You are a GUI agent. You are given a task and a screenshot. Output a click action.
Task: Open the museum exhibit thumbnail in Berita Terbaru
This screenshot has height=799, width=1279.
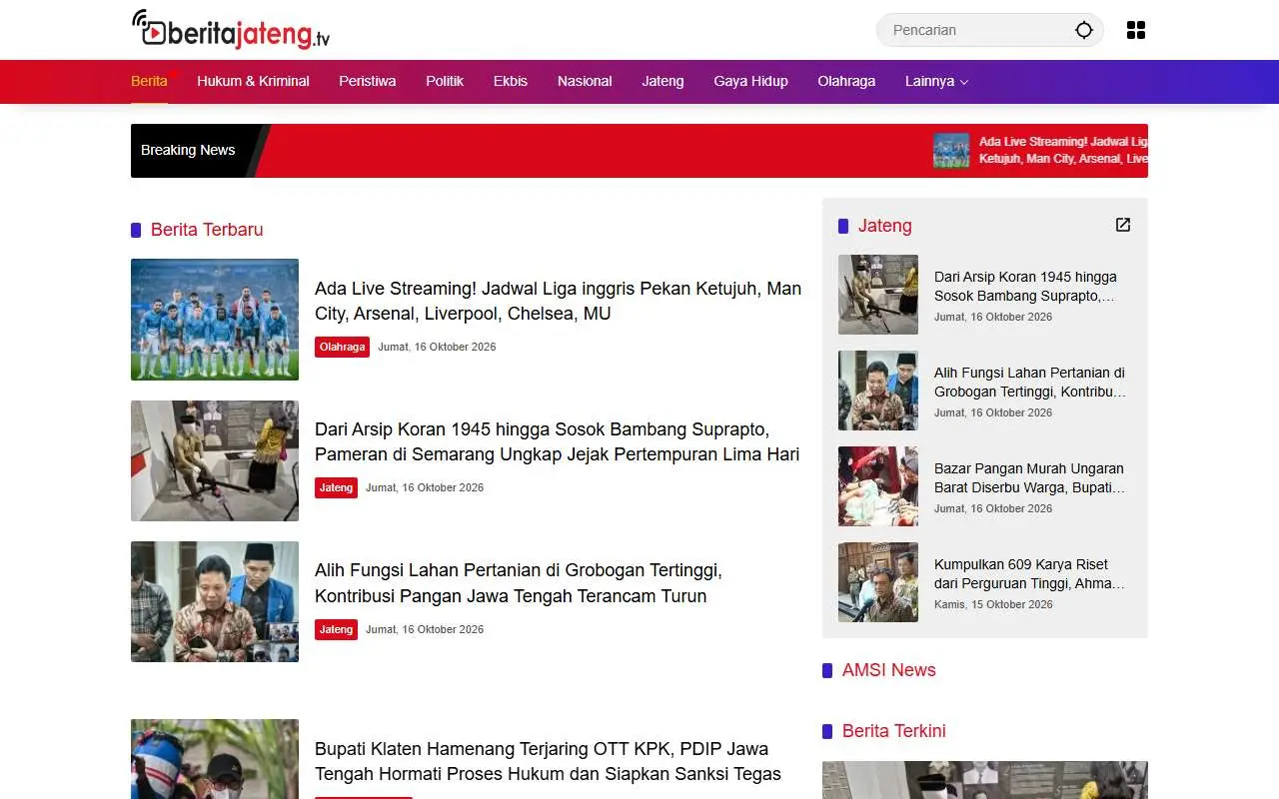215,460
